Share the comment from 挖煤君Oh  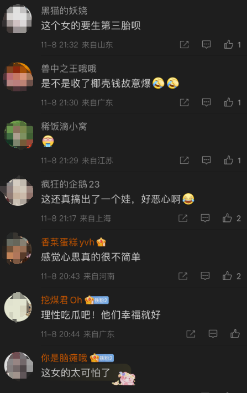(191, 334)
